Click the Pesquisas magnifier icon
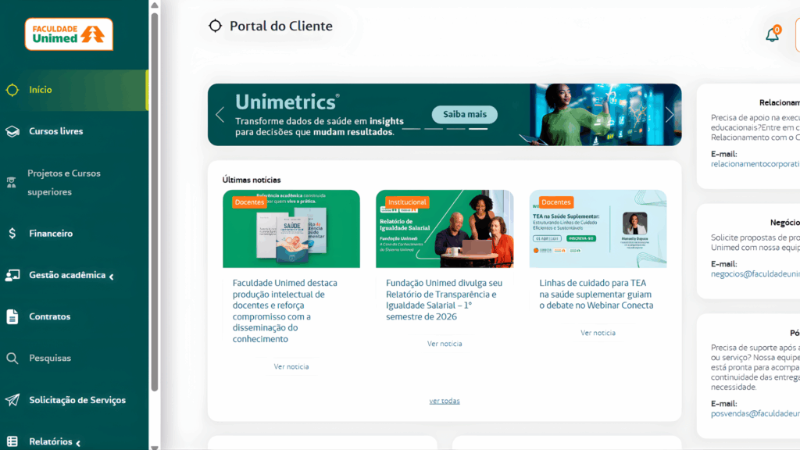 [x=12, y=359]
